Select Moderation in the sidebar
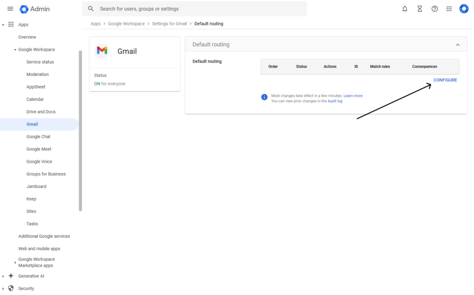Image resolution: width=474 pixels, height=295 pixels. [37, 74]
